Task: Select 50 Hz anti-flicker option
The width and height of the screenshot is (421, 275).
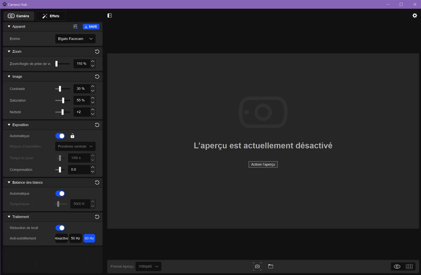Action: (x=75, y=239)
